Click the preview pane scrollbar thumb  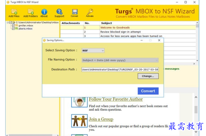[x=196, y=110]
